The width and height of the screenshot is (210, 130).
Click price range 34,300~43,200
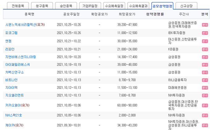[127, 125]
